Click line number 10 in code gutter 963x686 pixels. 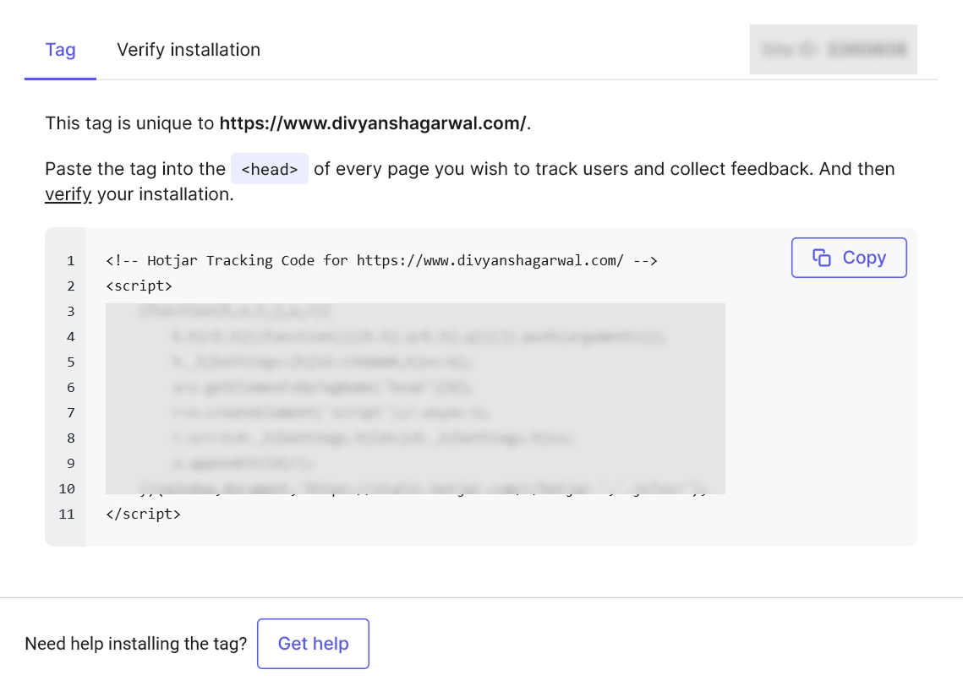tap(66, 489)
